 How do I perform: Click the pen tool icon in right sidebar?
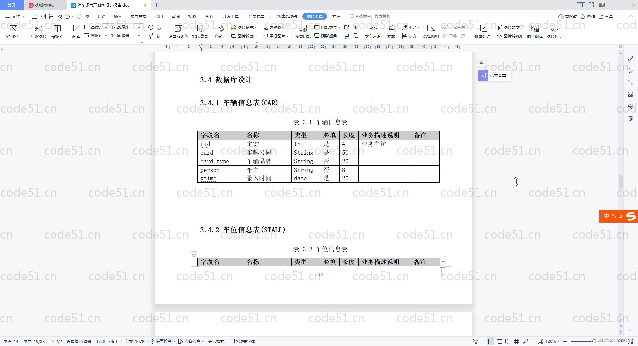(631, 59)
